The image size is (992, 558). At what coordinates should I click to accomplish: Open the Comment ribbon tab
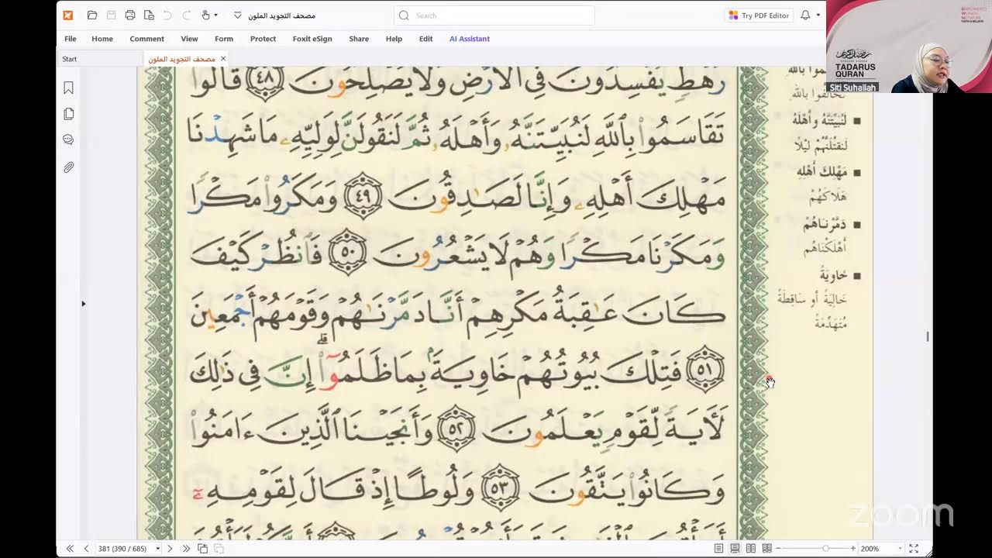click(x=146, y=39)
